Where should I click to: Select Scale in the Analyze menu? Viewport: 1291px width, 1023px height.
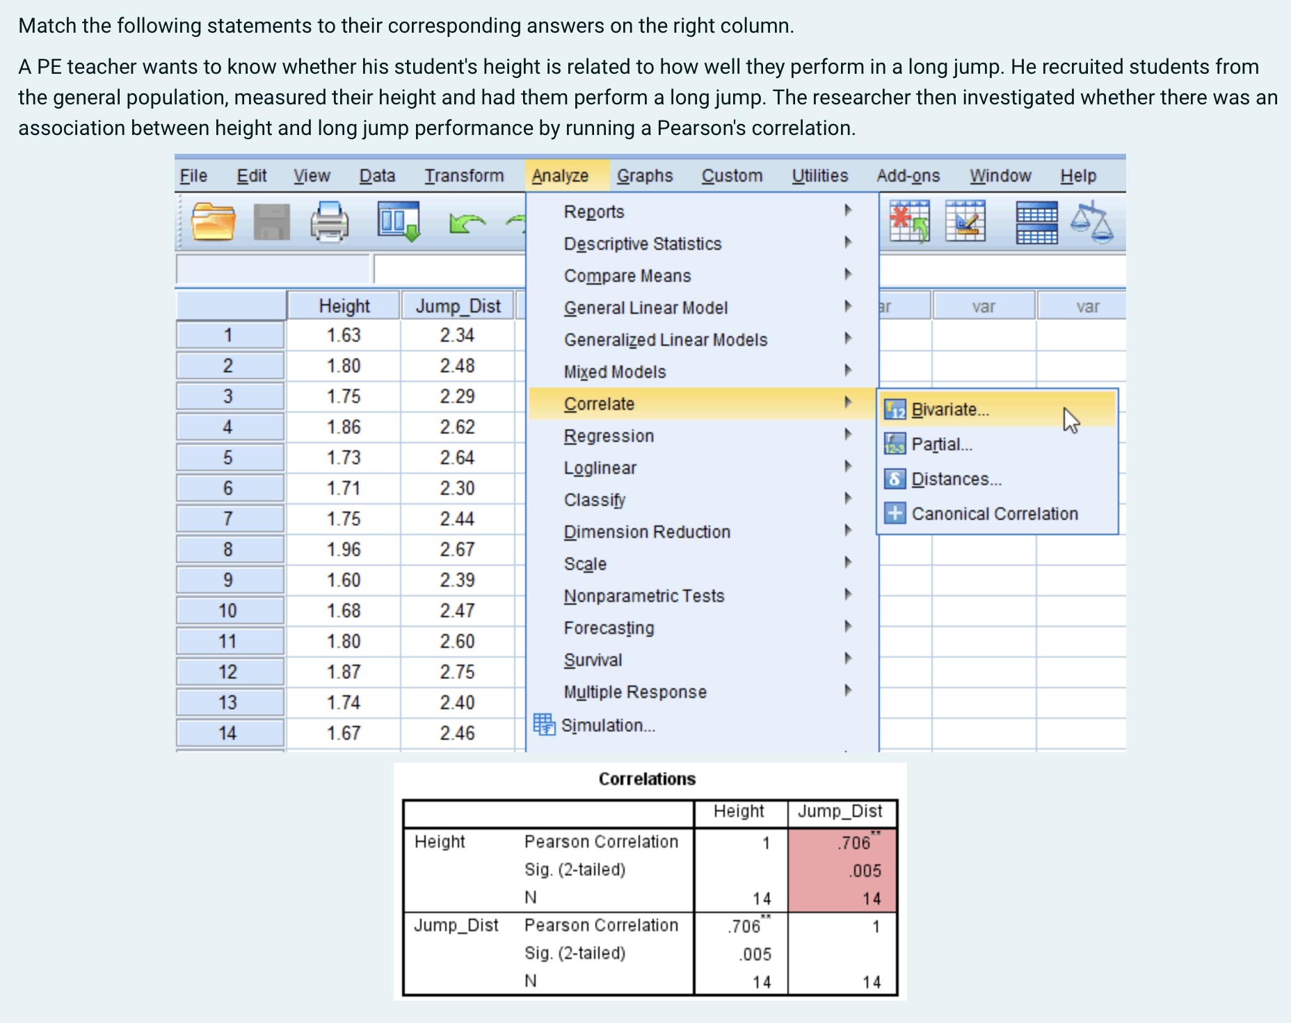(x=702, y=564)
